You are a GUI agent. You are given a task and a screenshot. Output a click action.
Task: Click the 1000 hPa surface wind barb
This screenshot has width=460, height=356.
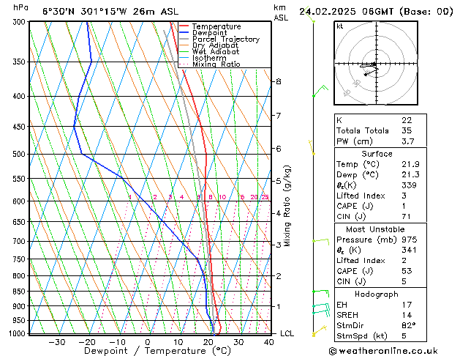319,331
